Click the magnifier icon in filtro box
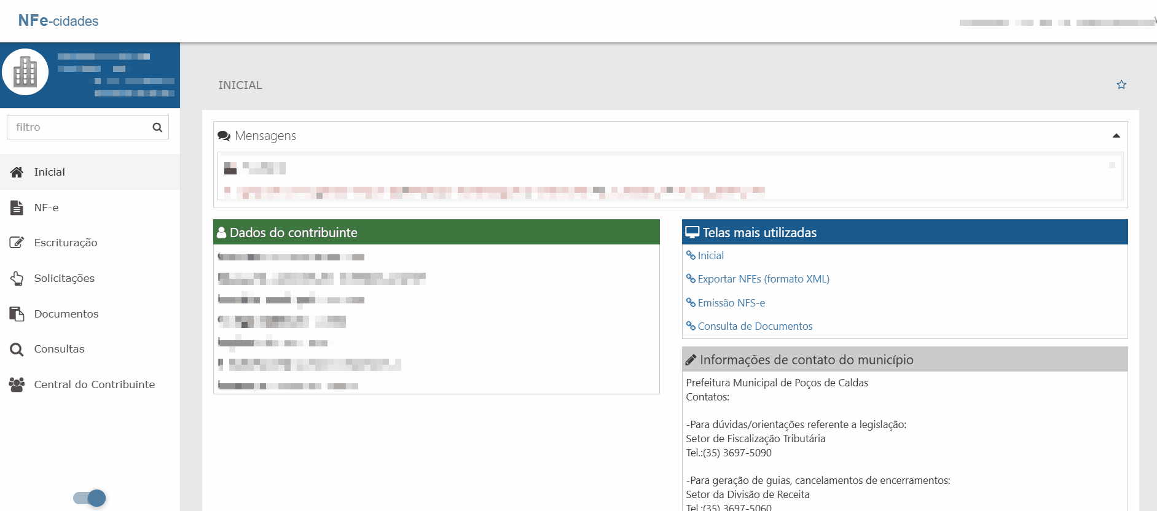 click(x=157, y=127)
